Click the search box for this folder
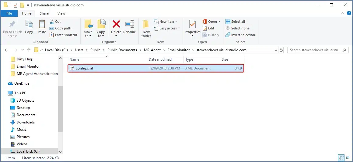 pos(315,50)
